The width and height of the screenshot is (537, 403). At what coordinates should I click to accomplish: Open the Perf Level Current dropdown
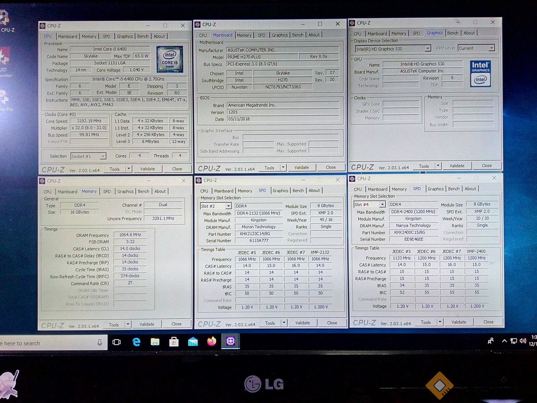pyautogui.click(x=491, y=48)
